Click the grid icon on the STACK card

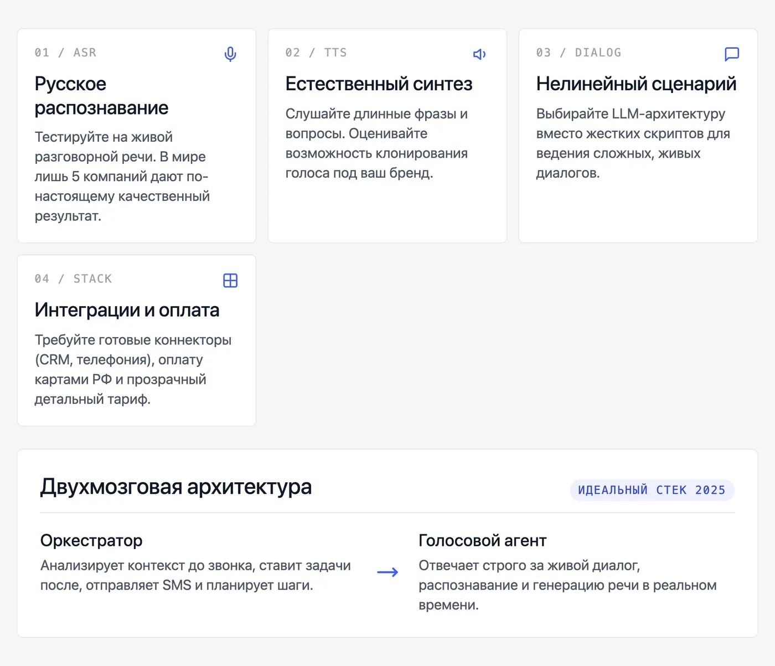click(230, 281)
